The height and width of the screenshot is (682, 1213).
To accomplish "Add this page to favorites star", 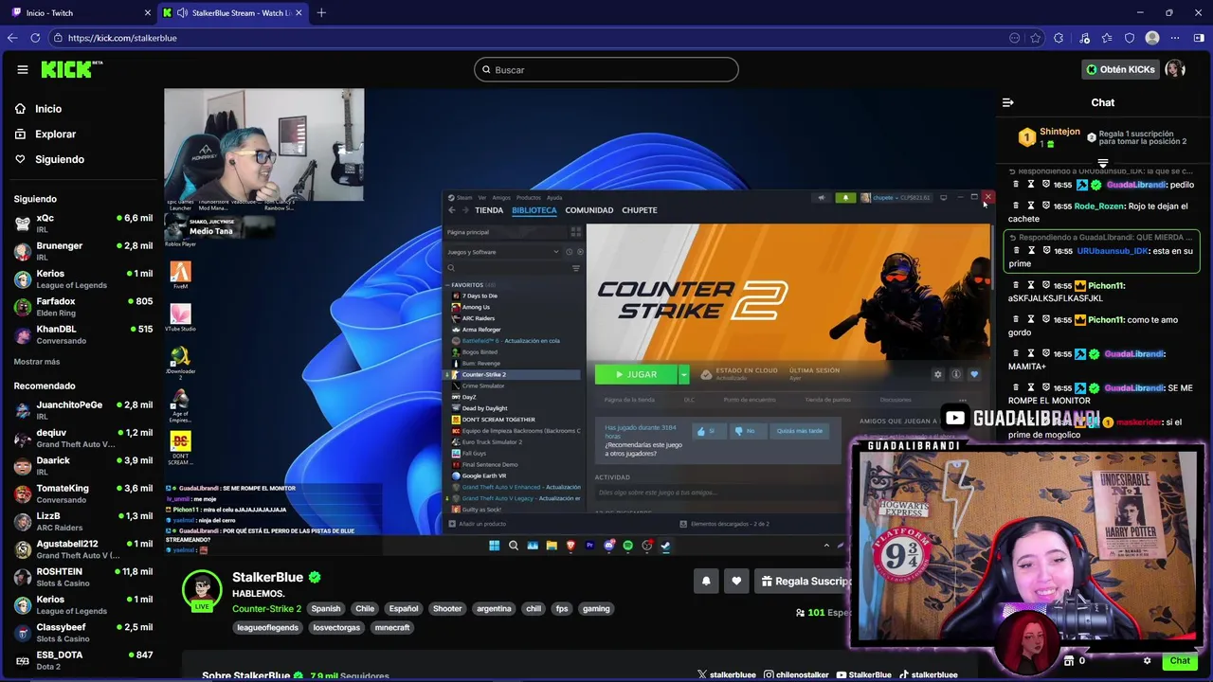I will pos(1035,38).
